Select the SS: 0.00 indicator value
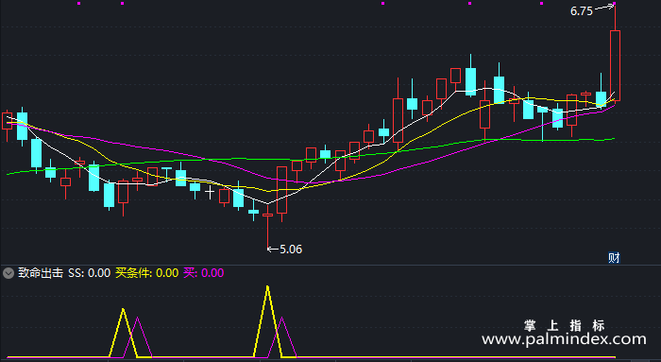Image resolution: width=661 pixels, height=362 pixels. coord(90,273)
